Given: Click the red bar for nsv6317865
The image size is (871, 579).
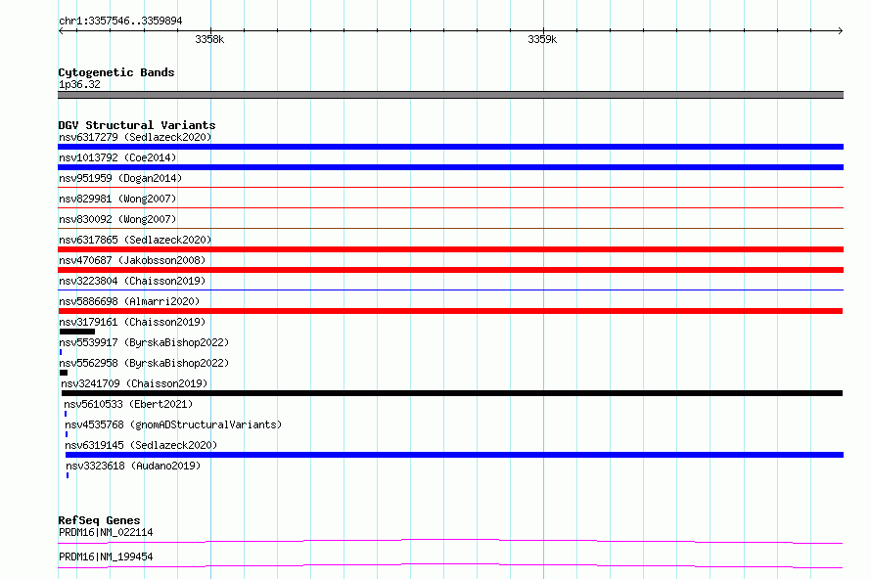Looking at the screenshot, I should 450,249.
